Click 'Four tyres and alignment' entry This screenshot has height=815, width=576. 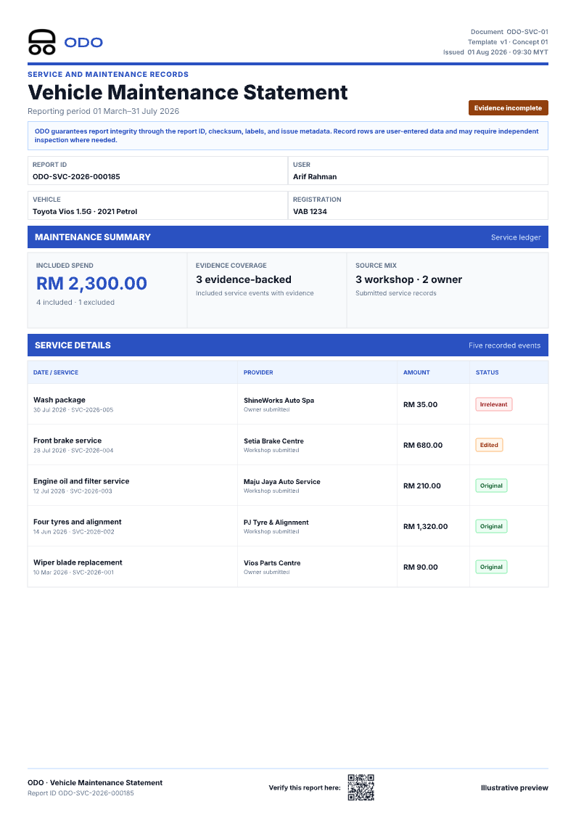pos(78,521)
